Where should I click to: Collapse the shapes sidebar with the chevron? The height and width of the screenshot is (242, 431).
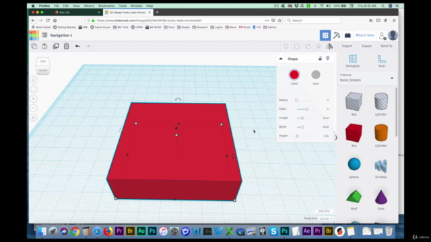click(336, 138)
